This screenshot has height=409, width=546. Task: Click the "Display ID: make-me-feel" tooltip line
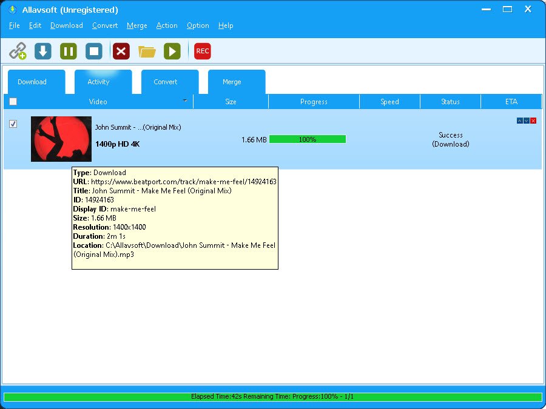coord(114,209)
